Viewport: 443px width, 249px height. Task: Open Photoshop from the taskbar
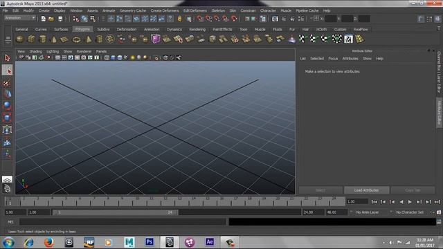pos(150,242)
